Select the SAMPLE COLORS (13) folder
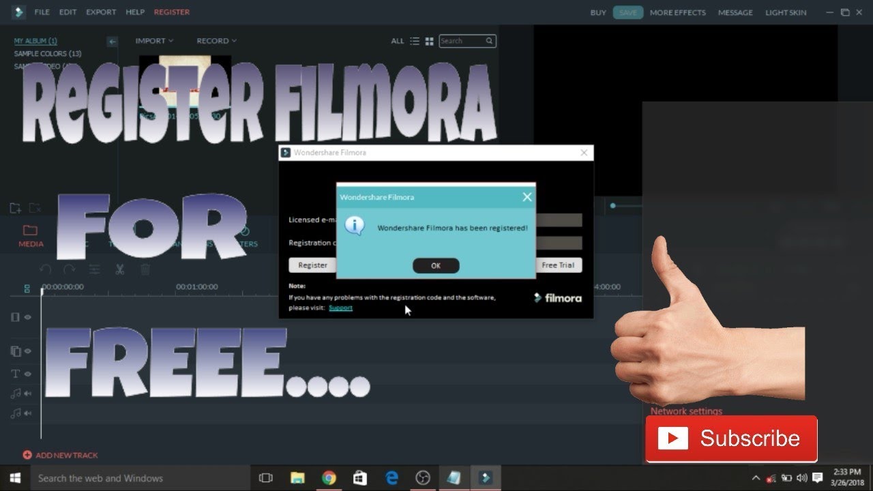The image size is (873, 491). click(48, 53)
